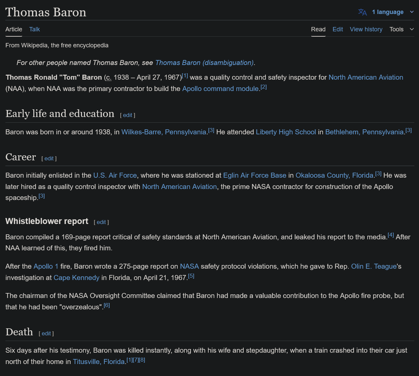Screen dimensions: 419x376
Task: Open the View history tab
Action: tap(366, 29)
